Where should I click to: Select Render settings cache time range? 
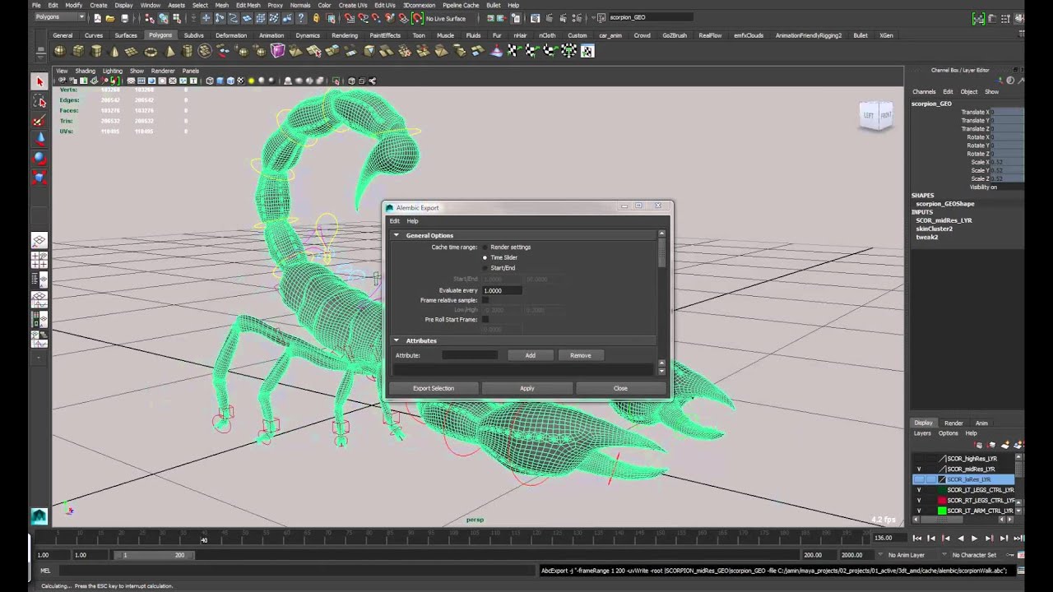485,247
